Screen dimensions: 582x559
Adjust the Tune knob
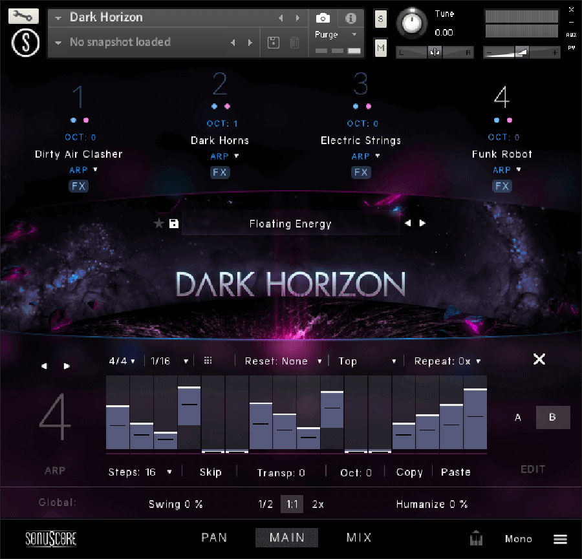tap(412, 23)
